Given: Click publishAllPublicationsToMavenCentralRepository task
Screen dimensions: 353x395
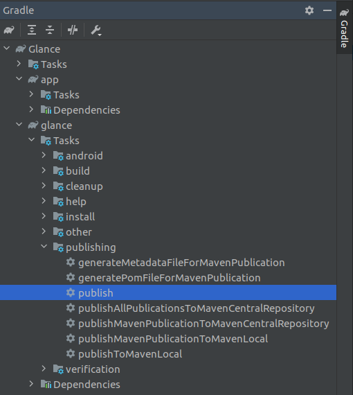Looking at the screenshot, I should click(197, 308).
